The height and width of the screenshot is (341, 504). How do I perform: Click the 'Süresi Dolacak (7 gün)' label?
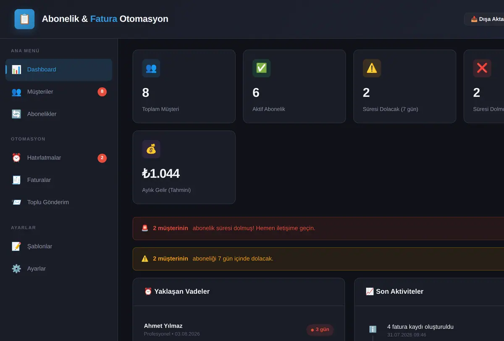click(391, 109)
